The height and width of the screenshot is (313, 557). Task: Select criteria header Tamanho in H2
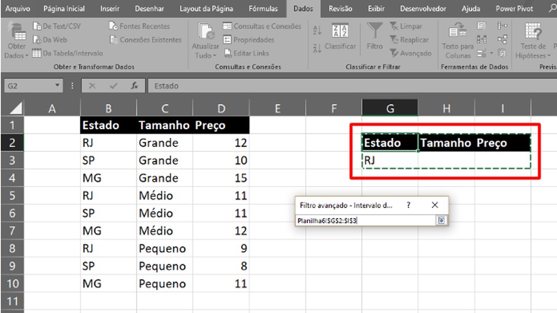447,143
